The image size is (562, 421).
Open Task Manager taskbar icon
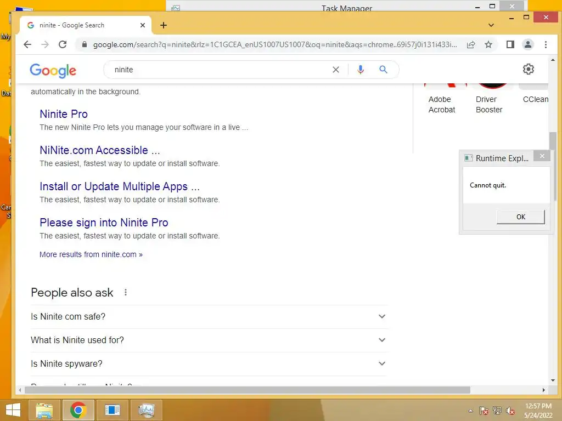coord(146,410)
